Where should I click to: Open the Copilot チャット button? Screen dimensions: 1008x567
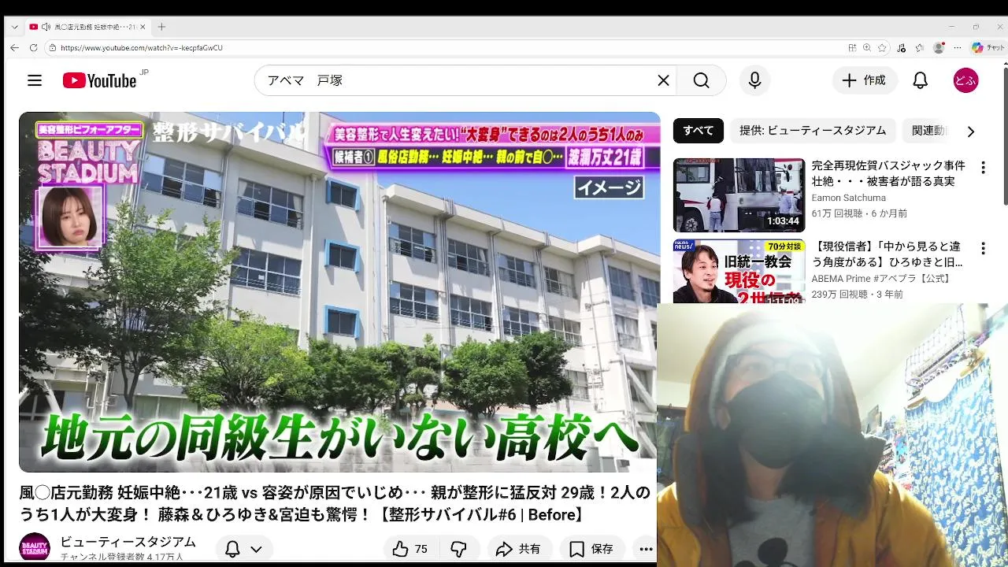coord(988,48)
